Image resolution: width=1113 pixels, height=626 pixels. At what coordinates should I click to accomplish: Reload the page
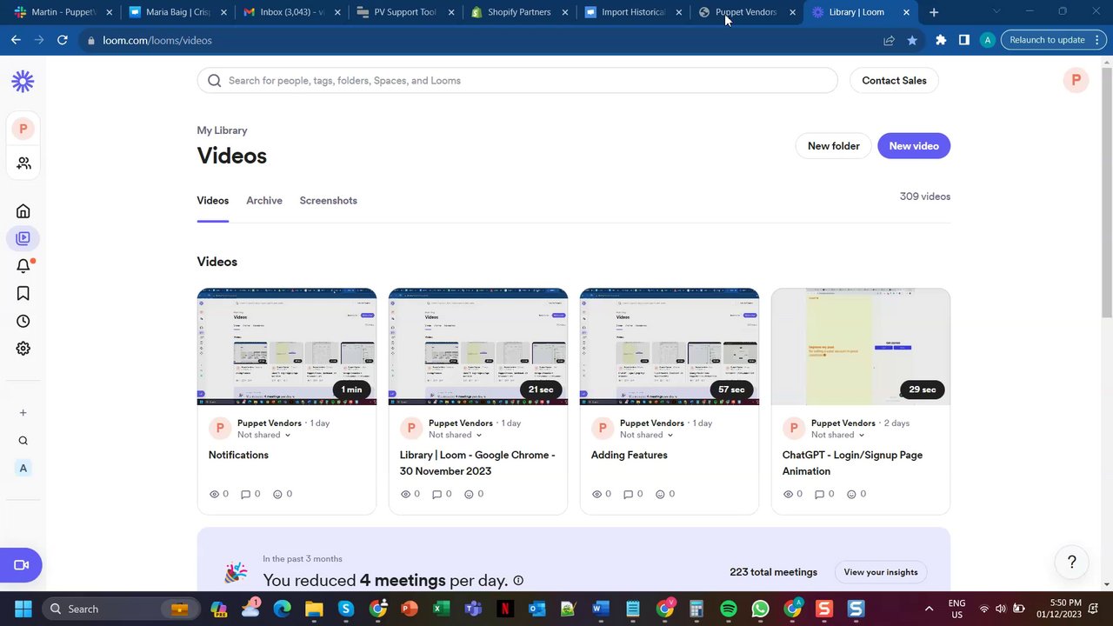[63, 40]
